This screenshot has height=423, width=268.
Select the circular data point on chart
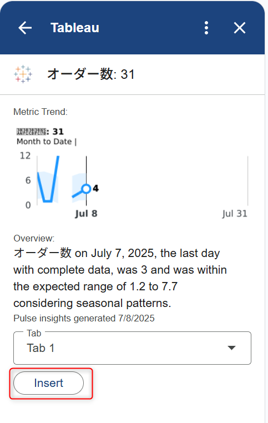tap(86, 189)
